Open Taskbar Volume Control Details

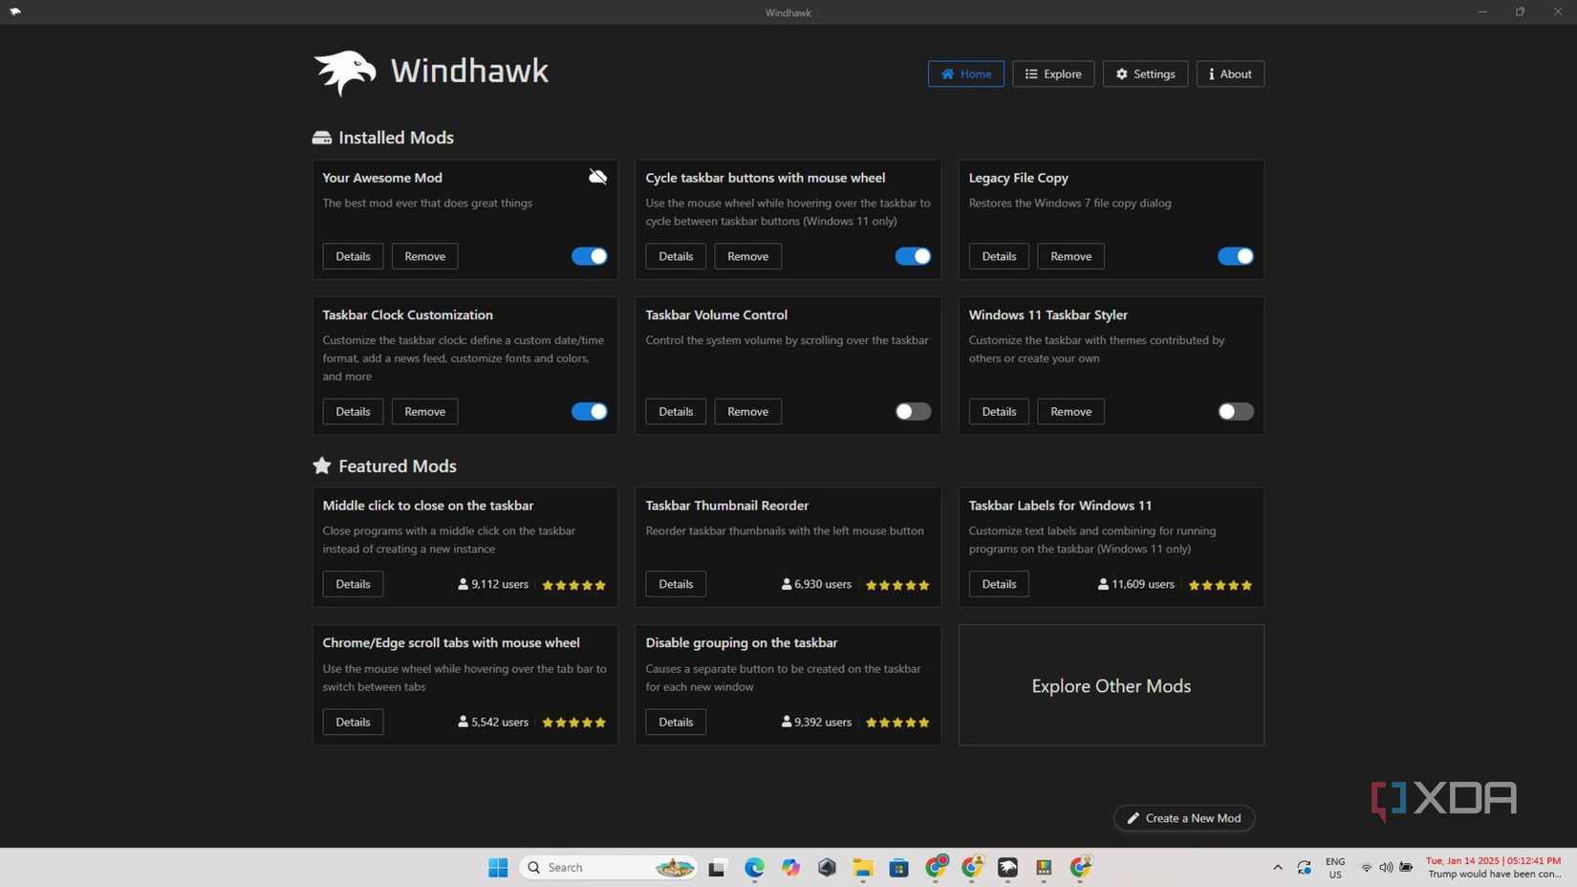point(676,411)
